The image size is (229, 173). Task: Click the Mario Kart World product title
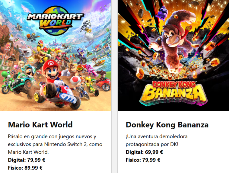(x=40, y=125)
